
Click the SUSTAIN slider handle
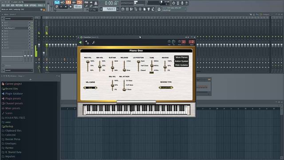click(x=112, y=68)
